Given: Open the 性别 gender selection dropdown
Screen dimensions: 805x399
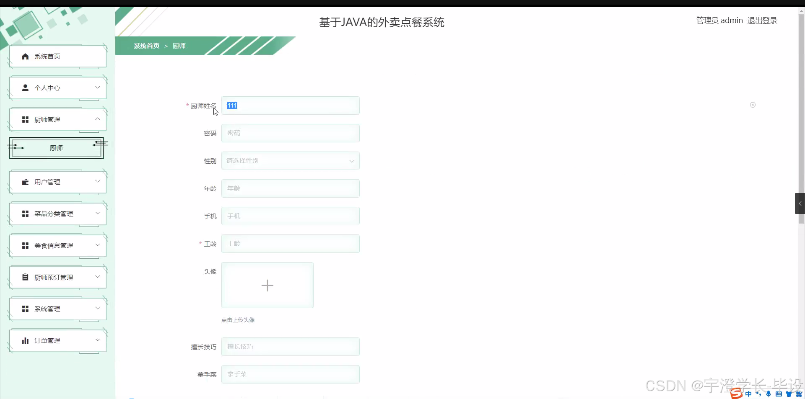Looking at the screenshot, I should tap(290, 160).
